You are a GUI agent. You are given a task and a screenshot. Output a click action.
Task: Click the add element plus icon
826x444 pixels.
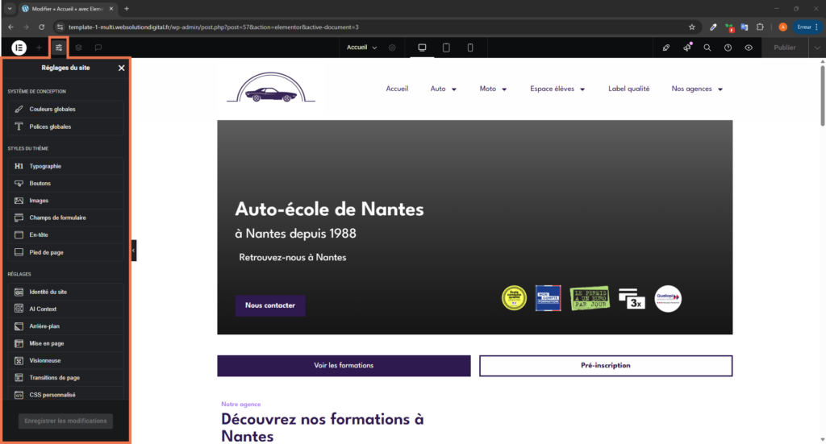point(39,48)
